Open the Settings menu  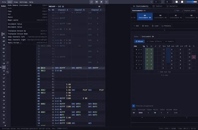tap(23, 2)
